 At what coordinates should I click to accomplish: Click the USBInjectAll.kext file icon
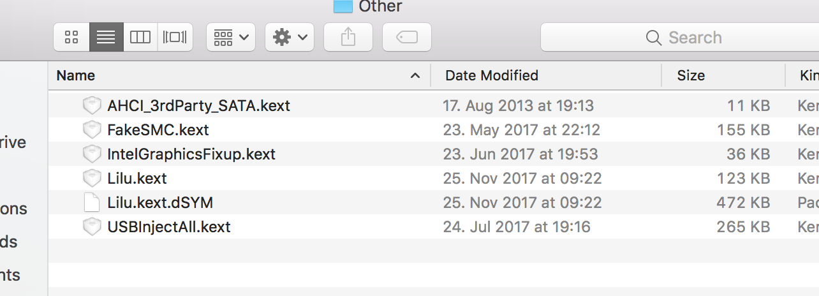point(92,226)
